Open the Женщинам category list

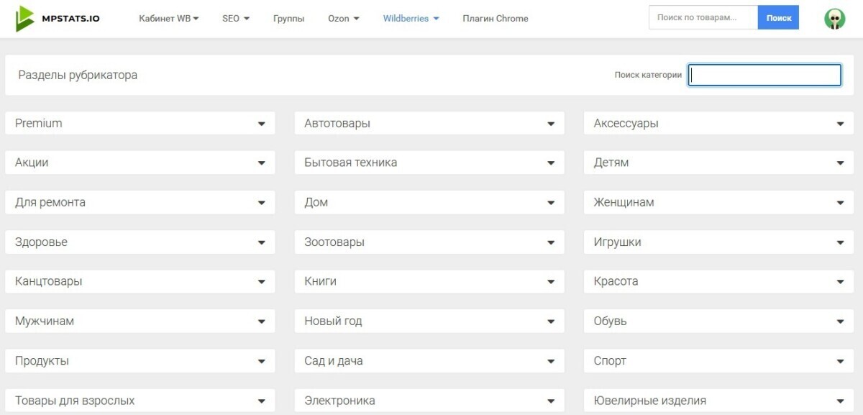coord(719,203)
